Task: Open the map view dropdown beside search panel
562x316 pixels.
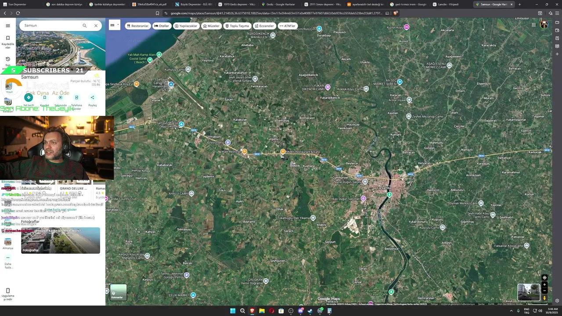Action: point(114,25)
